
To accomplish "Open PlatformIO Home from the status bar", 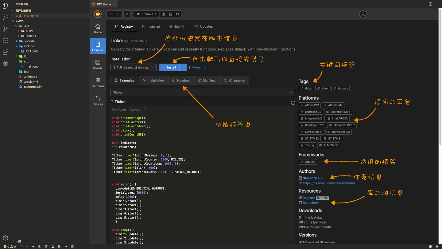I will pos(21,247).
